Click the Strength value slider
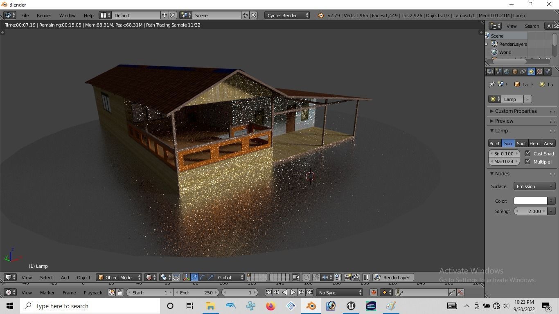 530,211
